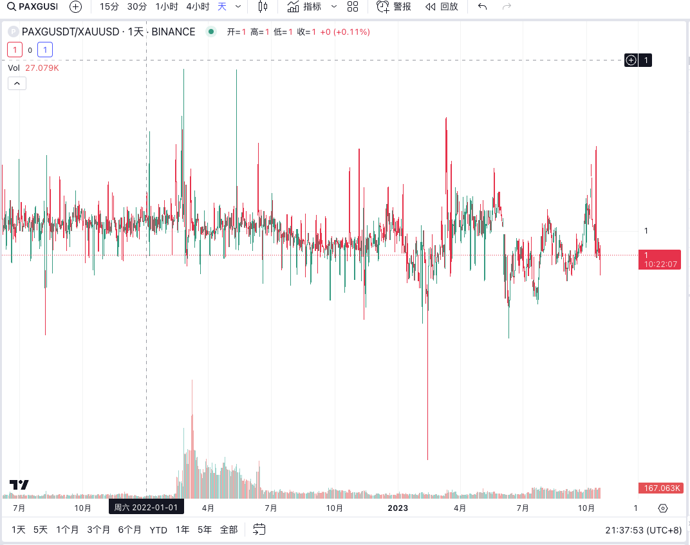The width and height of the screenshot is (690, 545).
Task: Add a symbol to compare with plus icon
Action: pyautogui.click(x=76, y=6)
